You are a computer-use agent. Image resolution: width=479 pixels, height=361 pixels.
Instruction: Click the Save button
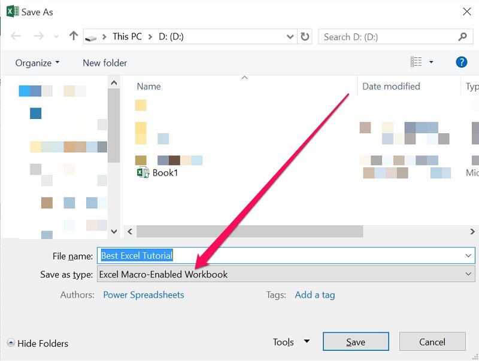(x=356, y=342)
